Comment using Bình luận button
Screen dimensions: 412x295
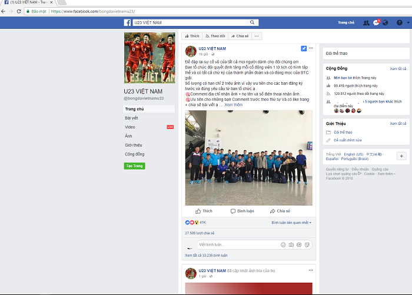click(242, 211)
